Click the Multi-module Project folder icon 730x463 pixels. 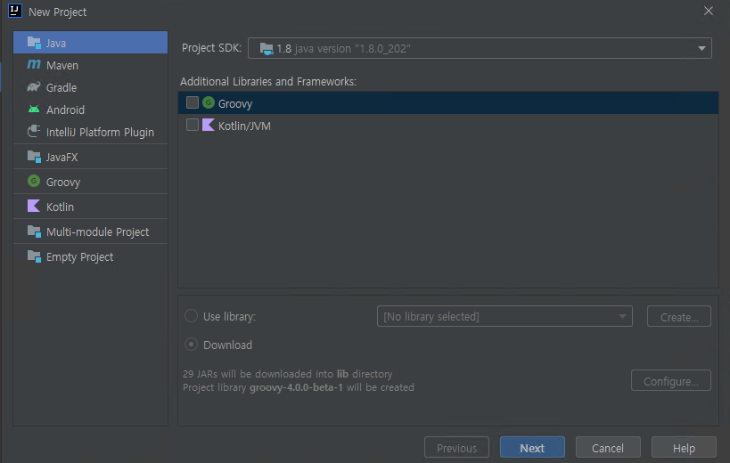pyautogui.click(x=34, y=231)
